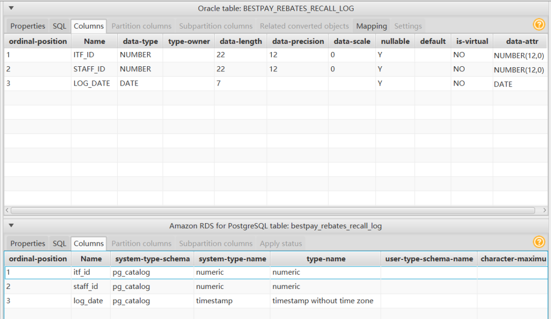Viewport: 551px width, 319px height.
Task: Sort by nullable column header
Action: (x=395, y=41)
